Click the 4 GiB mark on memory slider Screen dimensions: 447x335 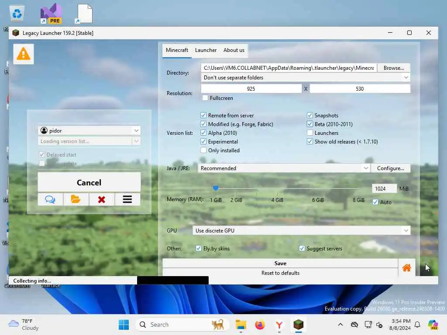coord(277,200)
